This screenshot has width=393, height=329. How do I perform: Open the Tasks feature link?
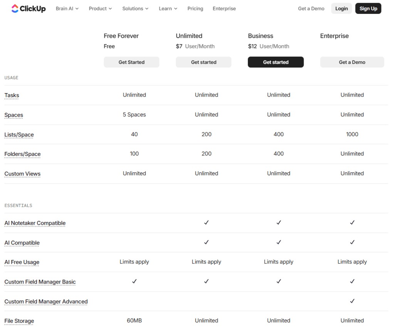point(11,95)
